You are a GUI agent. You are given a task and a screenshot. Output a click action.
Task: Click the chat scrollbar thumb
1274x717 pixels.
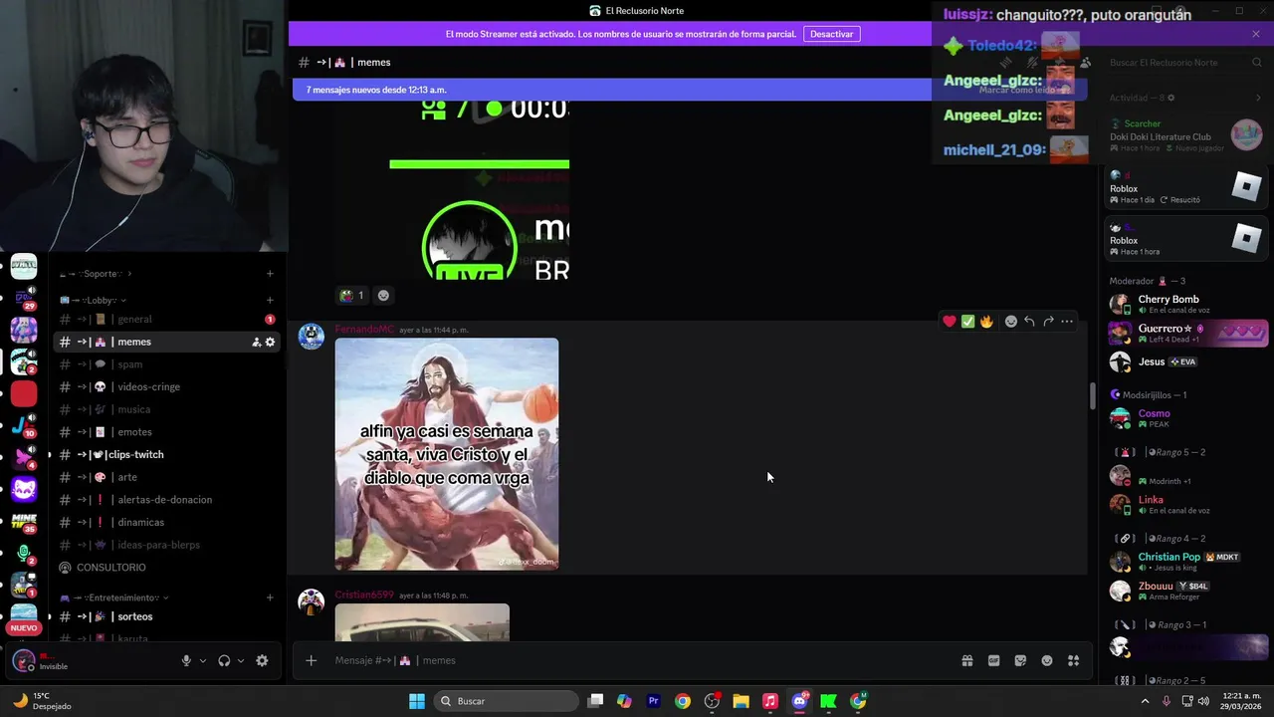click(1092, 395)
